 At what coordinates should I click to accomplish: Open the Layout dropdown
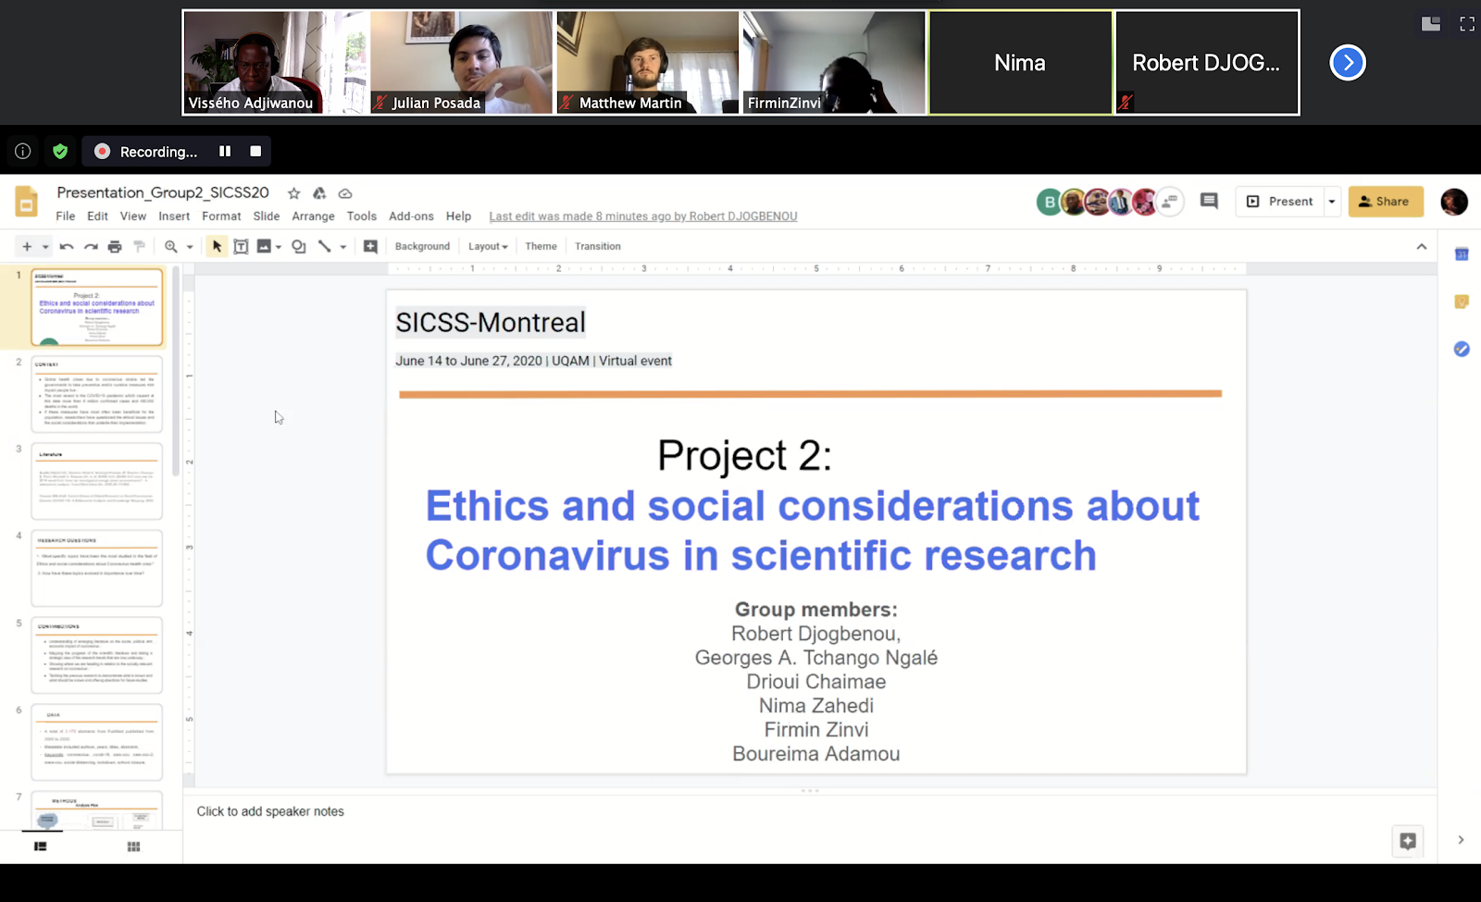click(488, 246)
